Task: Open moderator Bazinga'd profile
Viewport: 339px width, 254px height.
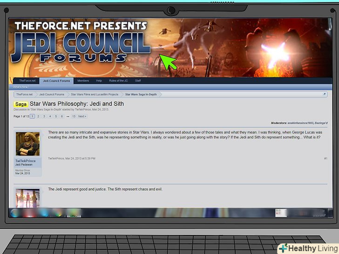Action: pyautogui.click(x=321, y=123)
